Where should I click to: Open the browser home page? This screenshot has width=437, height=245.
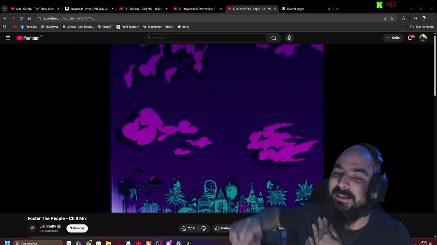coord(29,18)
